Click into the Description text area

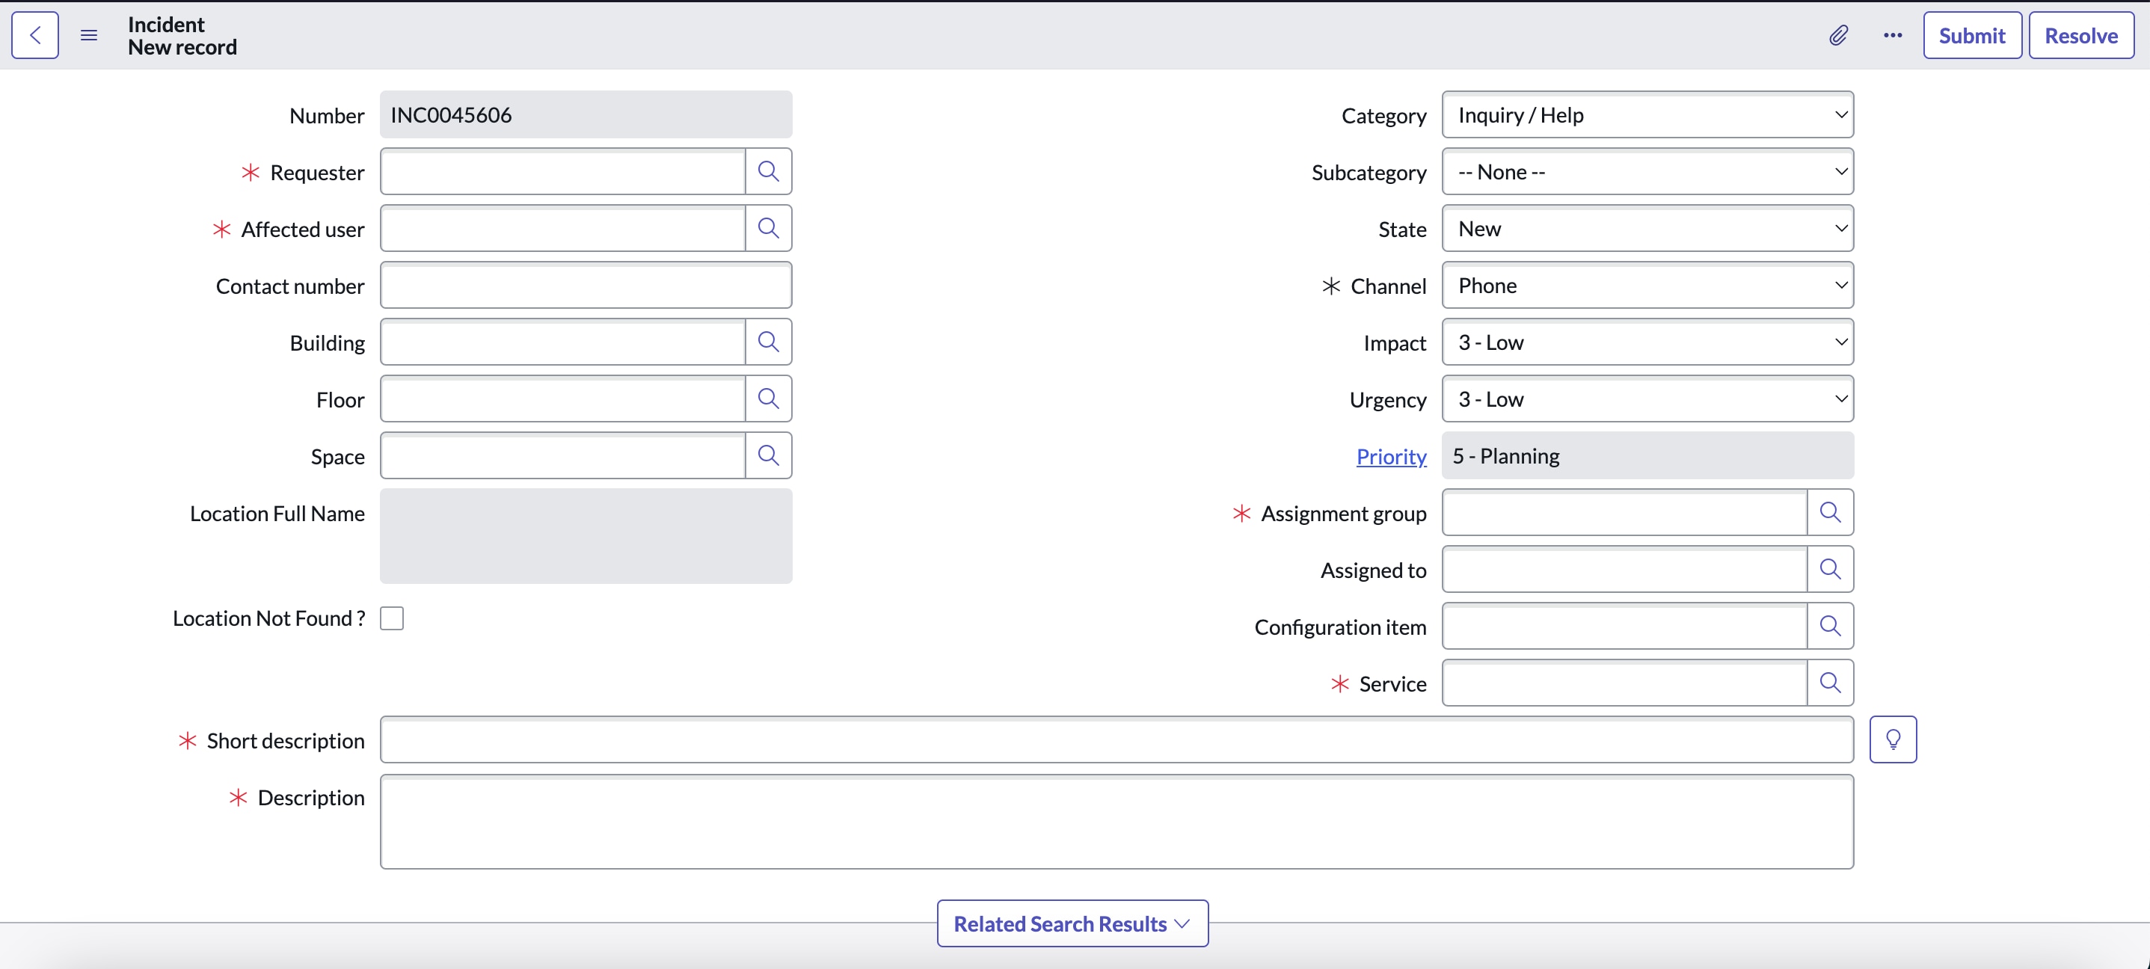pyautogui.click(x=1117, y=822)
